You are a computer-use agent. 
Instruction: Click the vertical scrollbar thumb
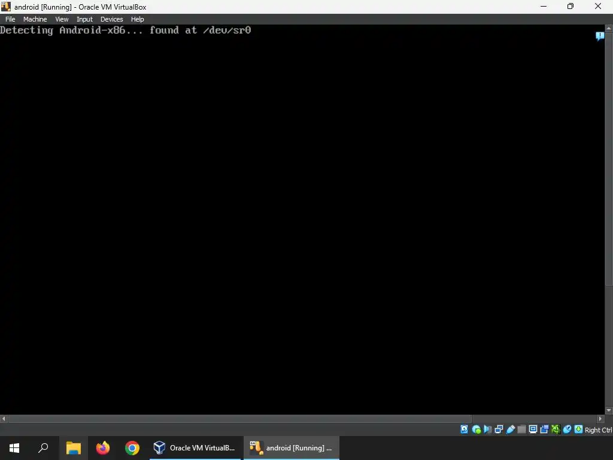click(609, 159)
